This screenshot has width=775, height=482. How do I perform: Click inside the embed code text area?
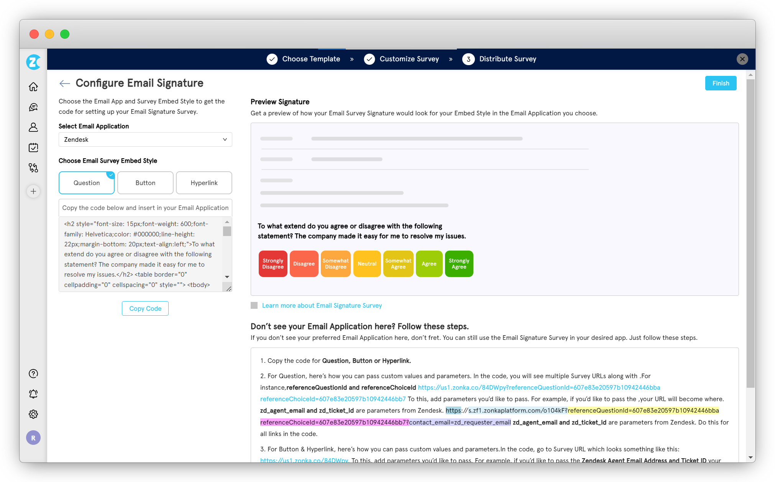click(141, 254)
